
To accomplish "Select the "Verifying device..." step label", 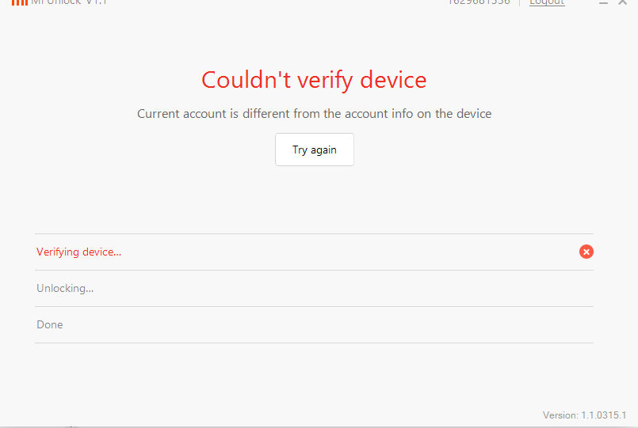I will click(79, 252).
